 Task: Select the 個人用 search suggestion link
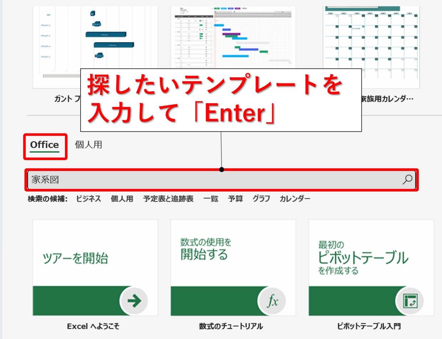pos(122,199)
